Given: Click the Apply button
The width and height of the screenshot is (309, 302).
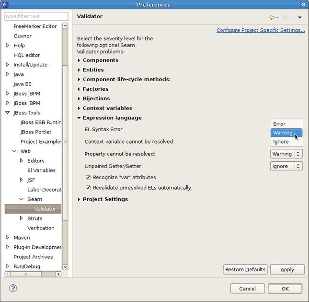Looking at the screenshot, I should pos(287,269).
